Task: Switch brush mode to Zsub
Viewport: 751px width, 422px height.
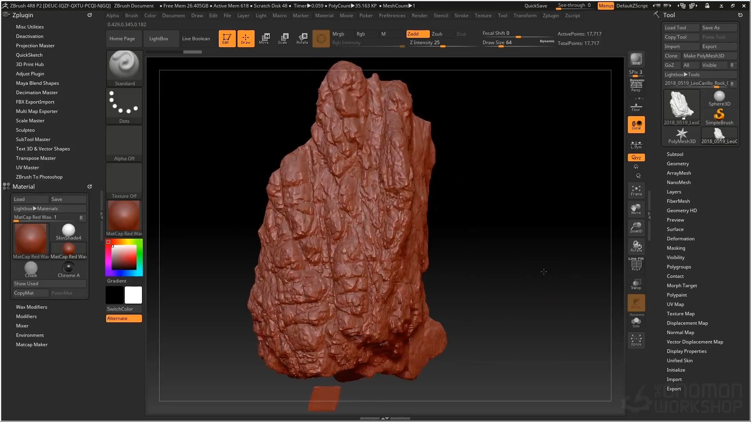Action: [437, 34]
